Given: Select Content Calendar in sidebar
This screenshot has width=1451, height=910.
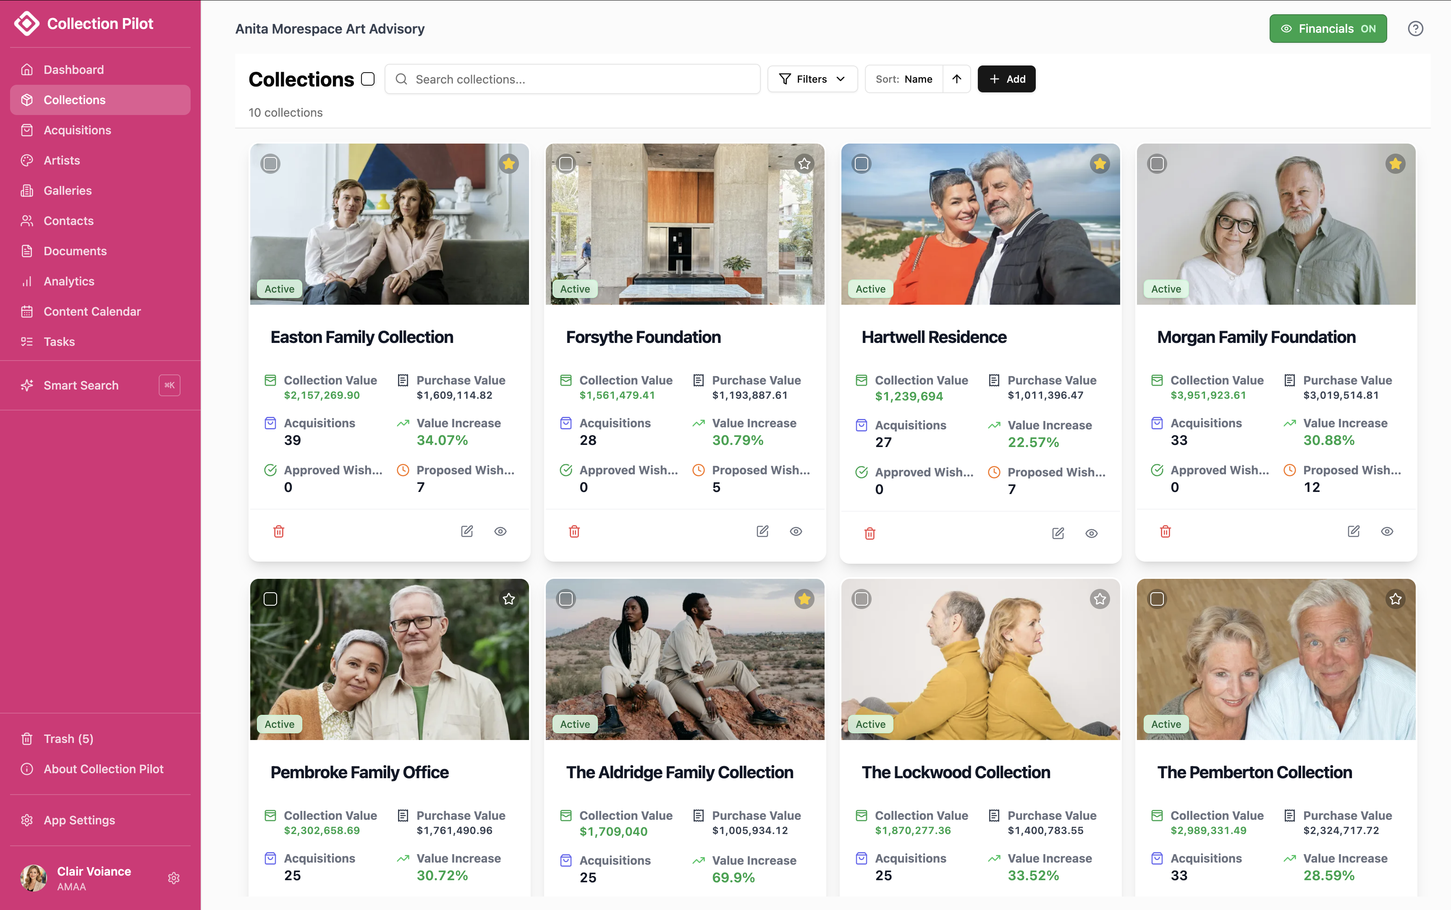Looking at the screenshot, I should click(x=100, y=311).
